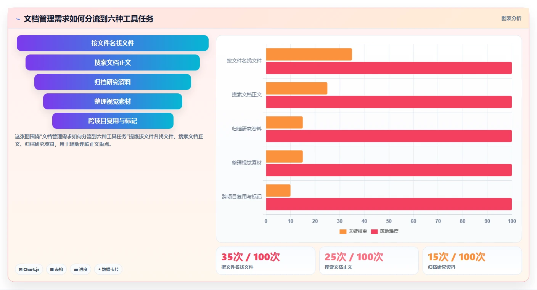Toggle the 关键权重 legend entry

click(353, 231)
